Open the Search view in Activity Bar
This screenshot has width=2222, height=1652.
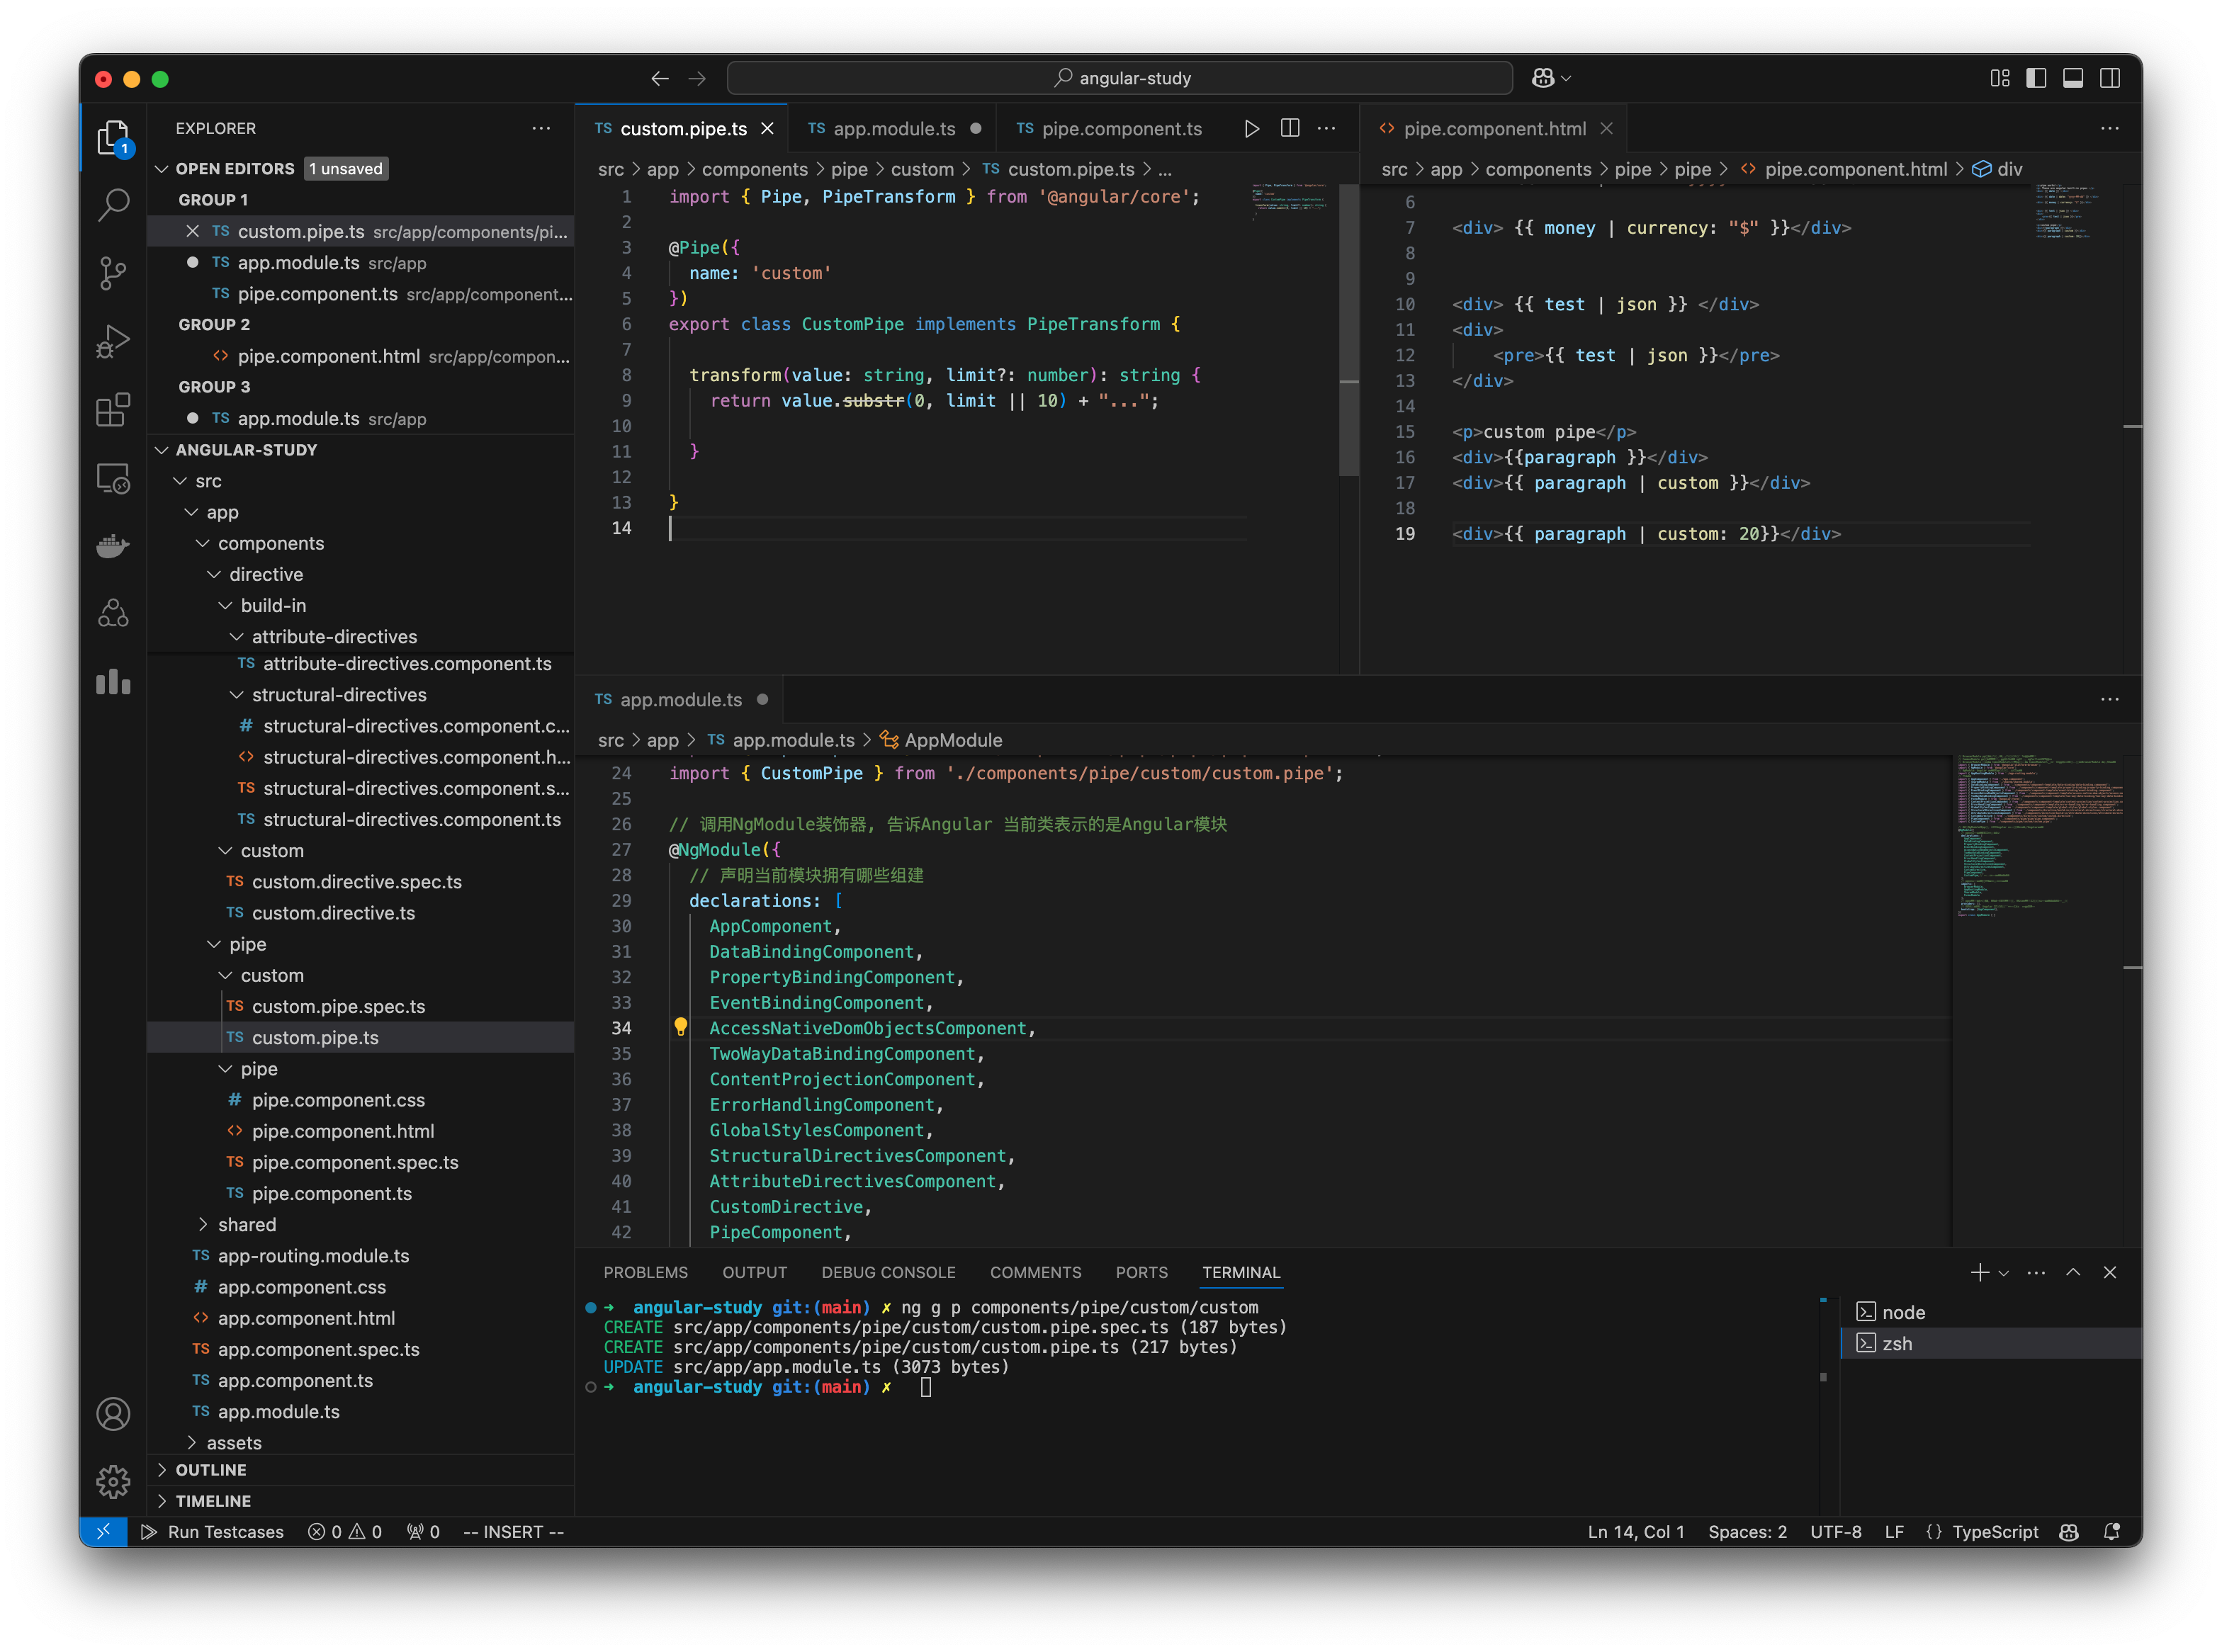113,204
